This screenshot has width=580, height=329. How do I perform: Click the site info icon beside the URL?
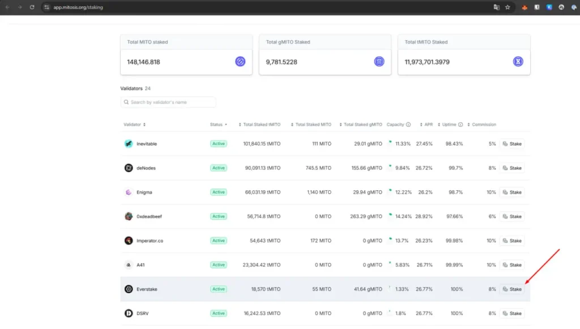pos(46,7)
